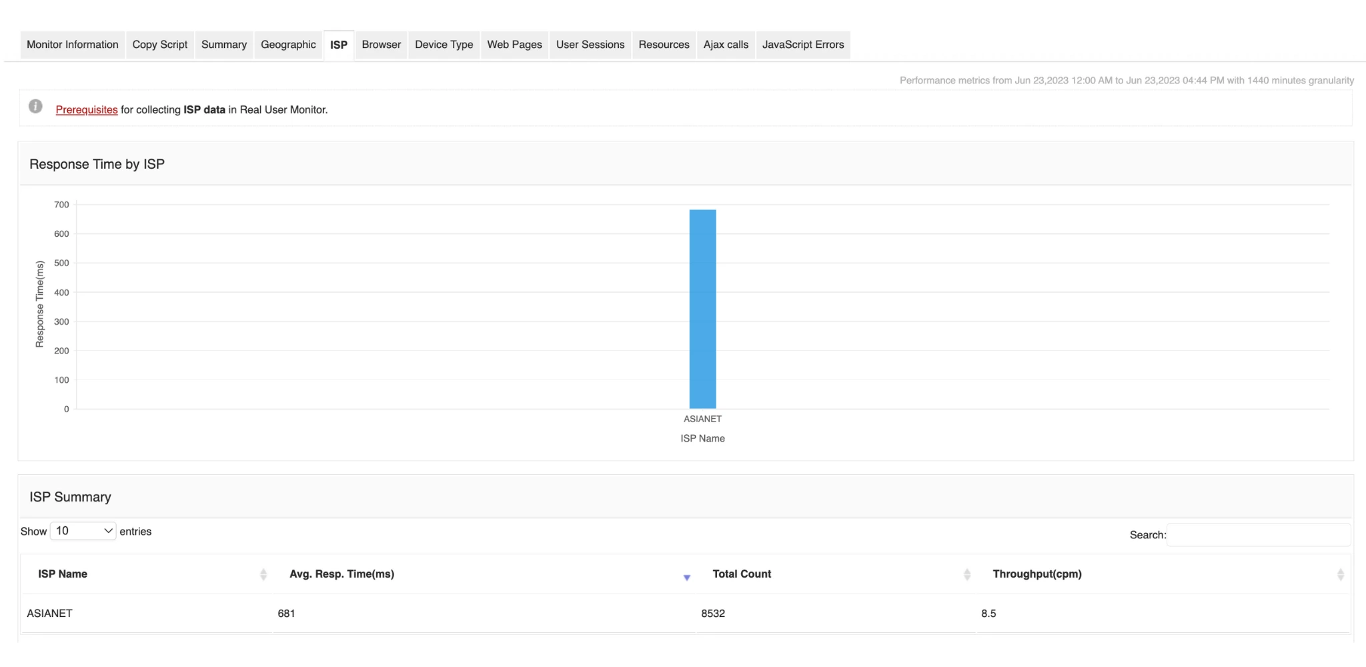Go to the JavaScript Errors tab
The height and width of the screenshot is (667, 1366).
coord(803,45)
